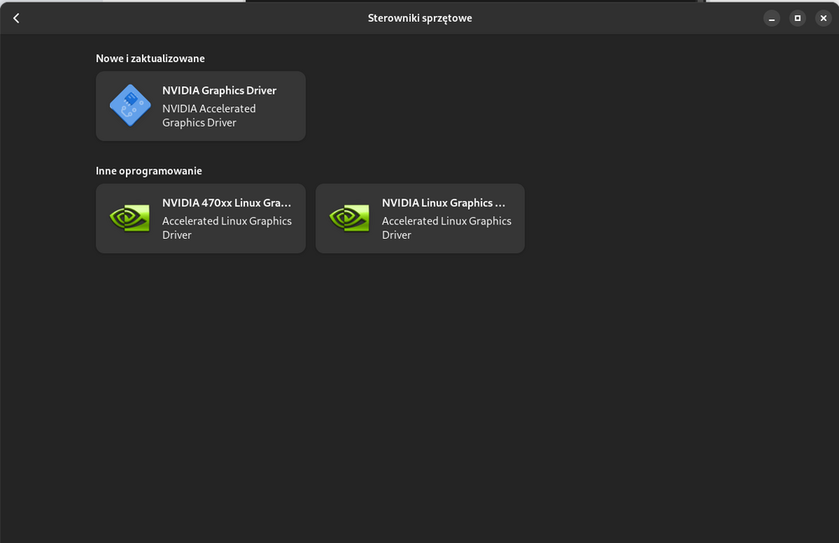This screenshot has height=543, width=839.
Task: Select the "NVIDIA Linux Graphics …" title
Action: 444,203
